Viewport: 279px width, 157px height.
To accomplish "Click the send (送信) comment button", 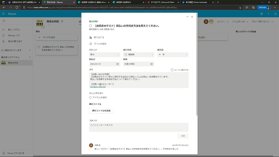I will [x=183, y=136].
